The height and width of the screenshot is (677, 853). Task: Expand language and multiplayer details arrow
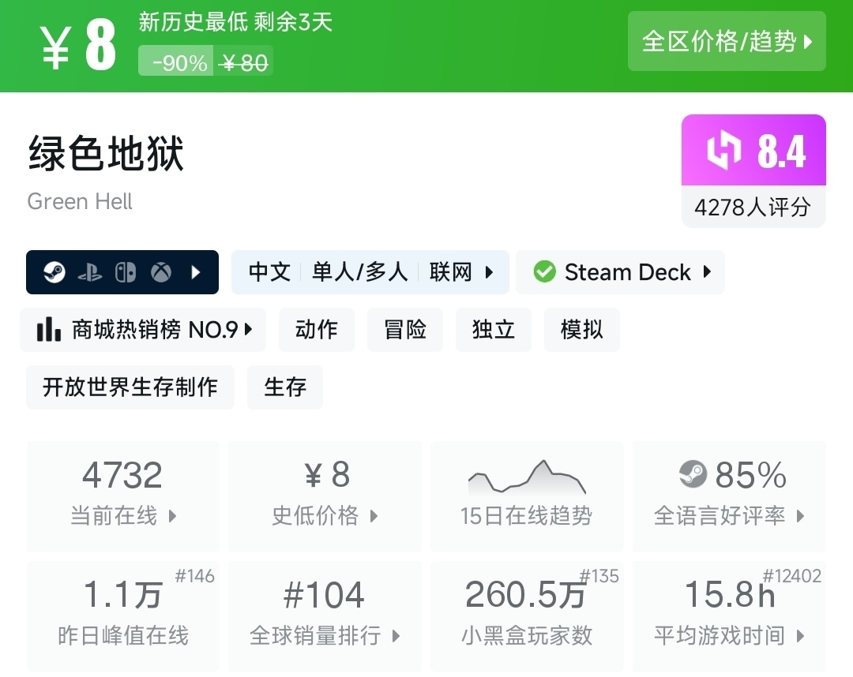(x=490, y=272)
